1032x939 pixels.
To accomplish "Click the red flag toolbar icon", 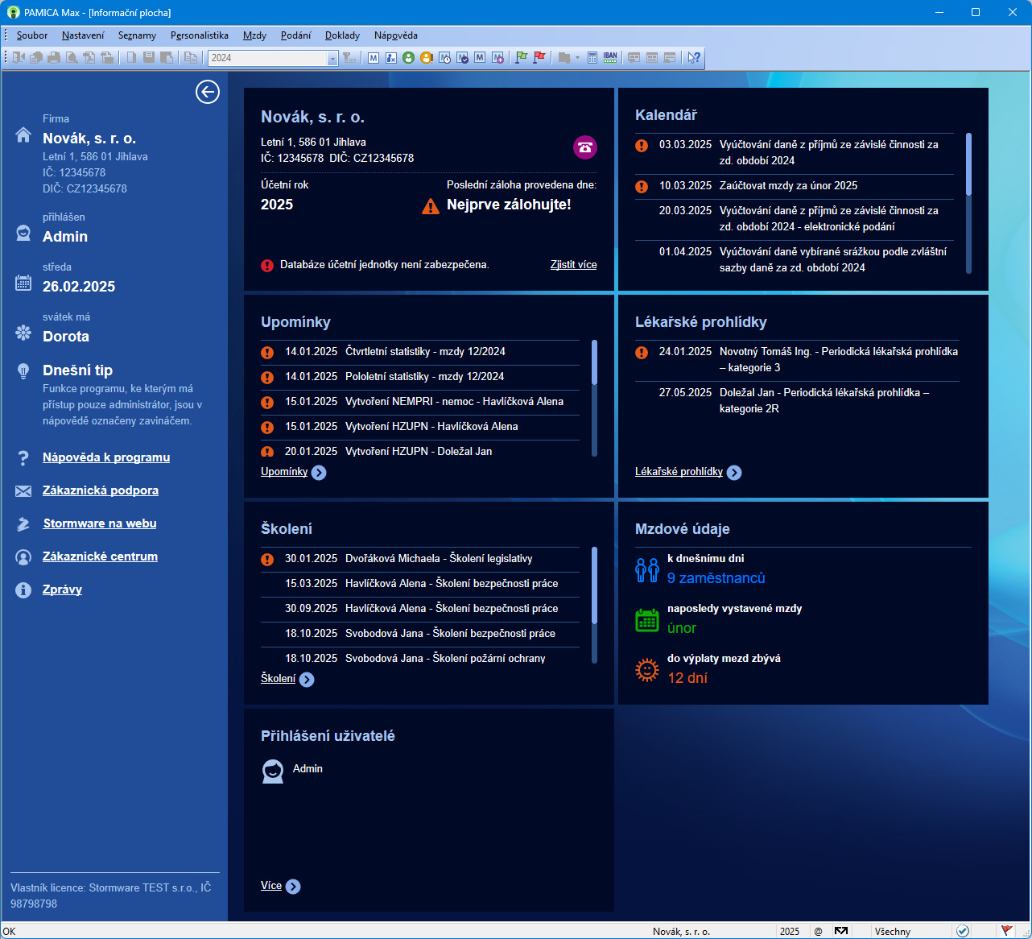I will (x=539, y=58).
